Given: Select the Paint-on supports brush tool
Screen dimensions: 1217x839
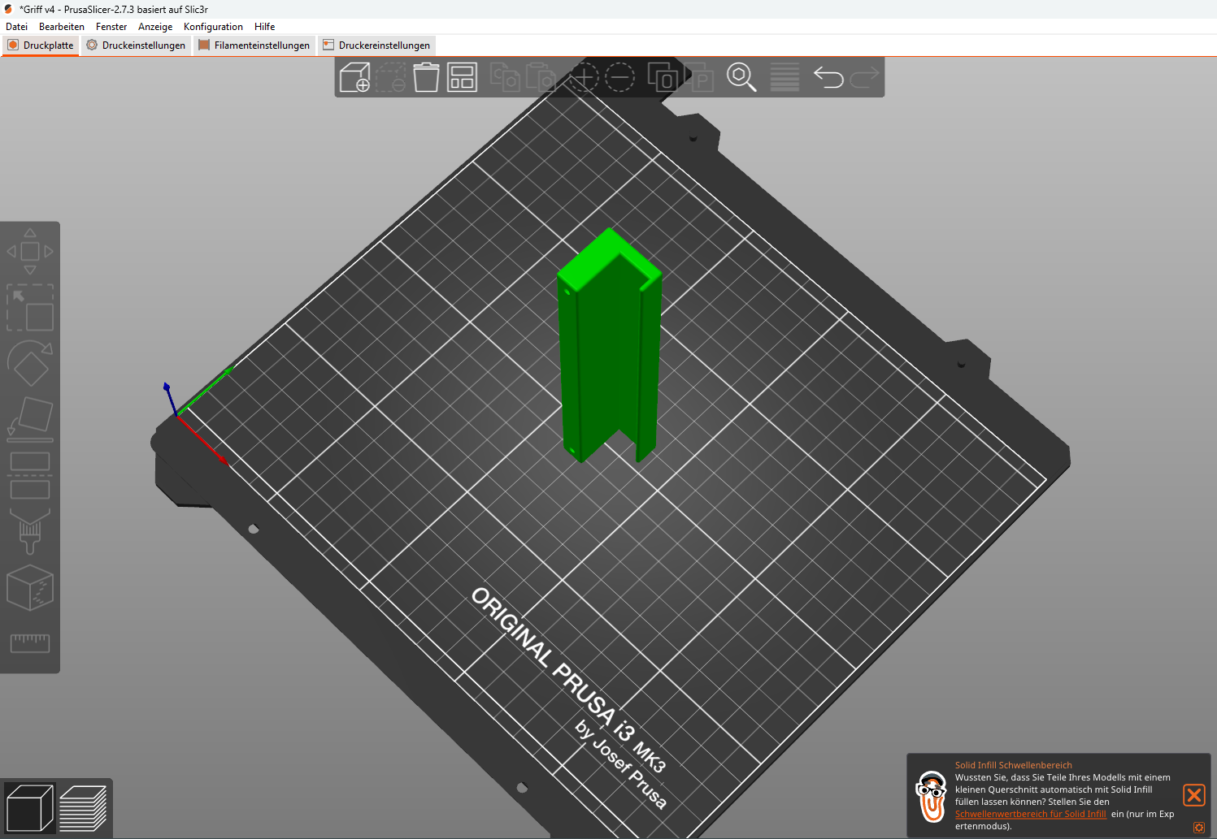Looking at the screenshot, I should pos(30,531).
